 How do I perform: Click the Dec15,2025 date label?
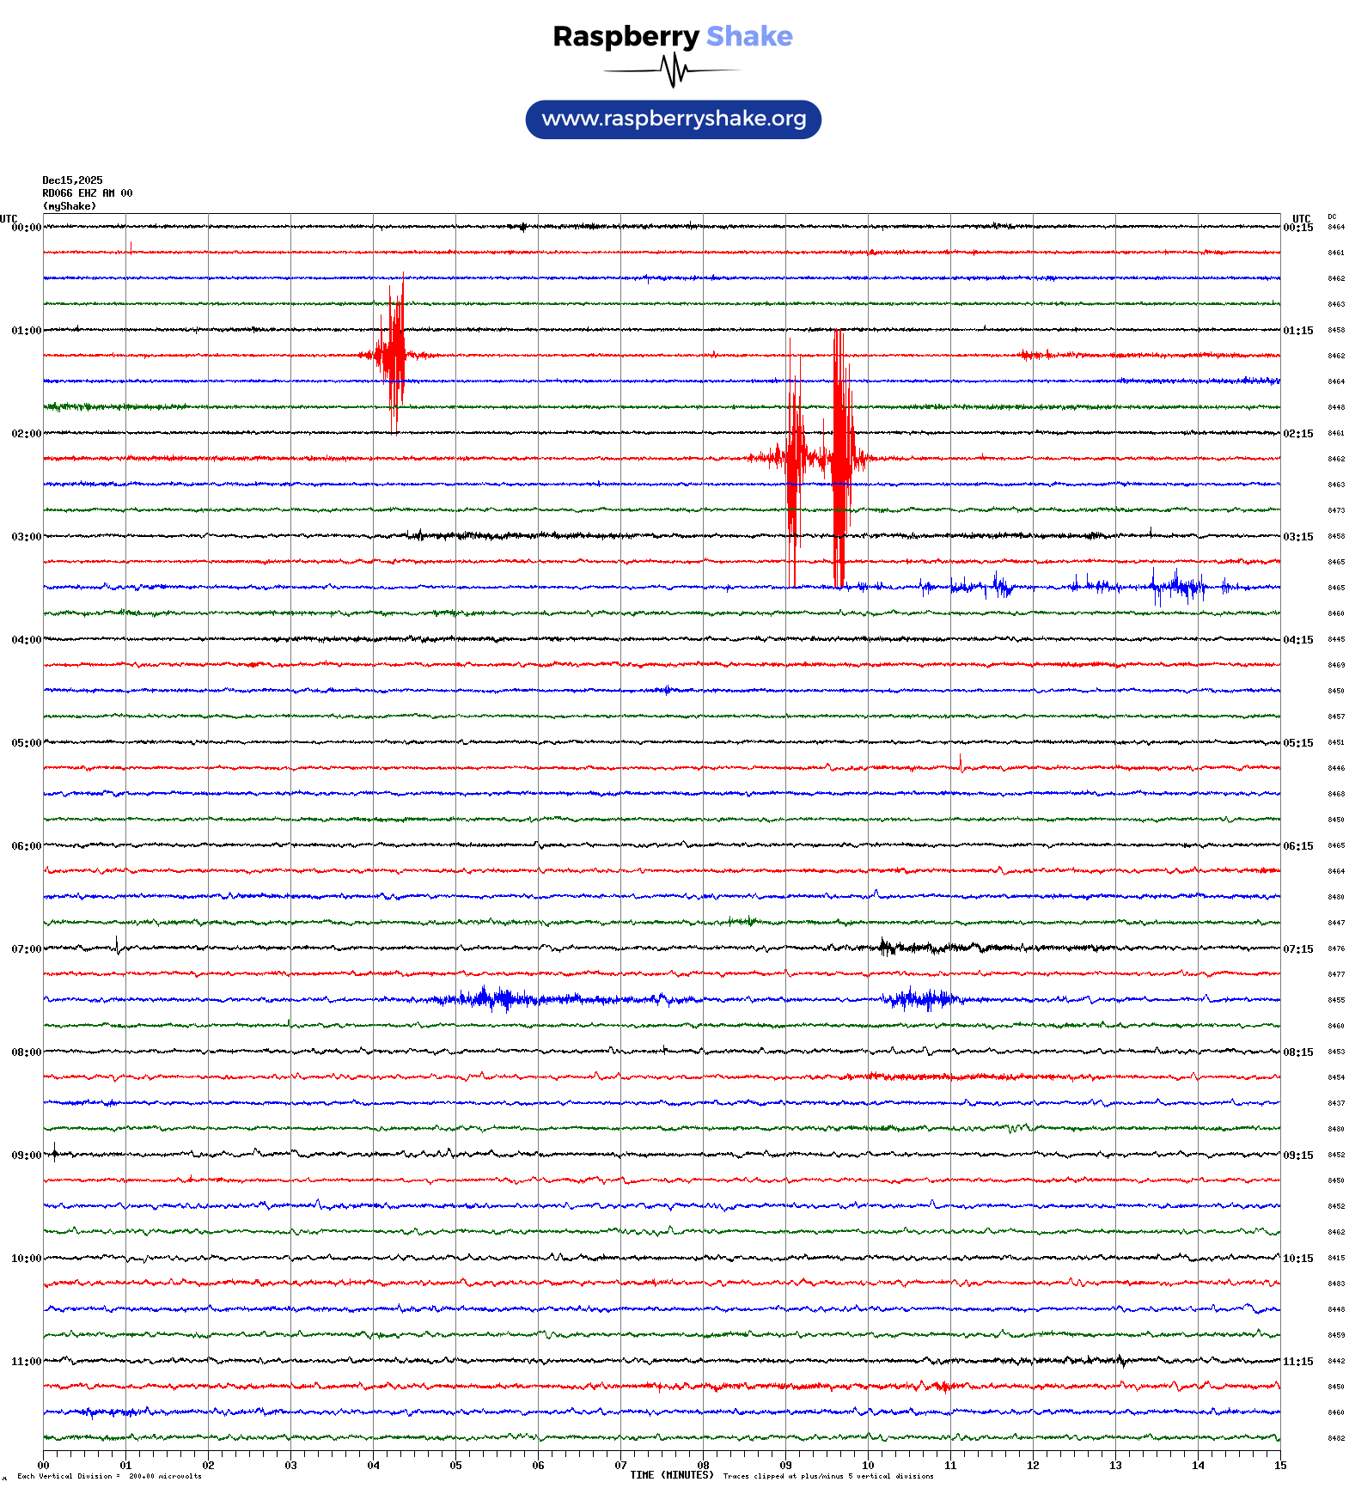tap(72, 180)
